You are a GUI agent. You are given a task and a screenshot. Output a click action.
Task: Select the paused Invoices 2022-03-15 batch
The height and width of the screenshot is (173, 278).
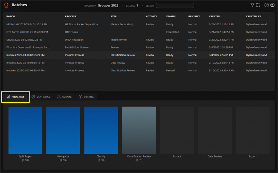[25, 70]
